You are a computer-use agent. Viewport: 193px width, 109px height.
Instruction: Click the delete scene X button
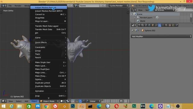click(105, 6)
